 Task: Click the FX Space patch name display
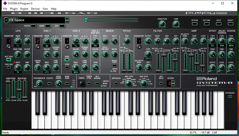point(36,20)
